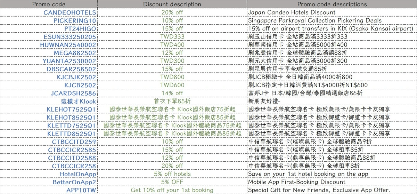Viewport: 417px width, 194px height.
Task: Click the Discount description column header
Action: pos(172,5)
